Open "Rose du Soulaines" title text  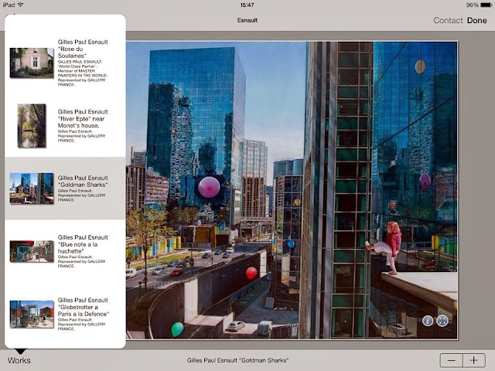tap(83, 49)
